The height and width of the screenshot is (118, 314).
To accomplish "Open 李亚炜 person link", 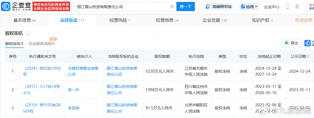I will (74, 108).
